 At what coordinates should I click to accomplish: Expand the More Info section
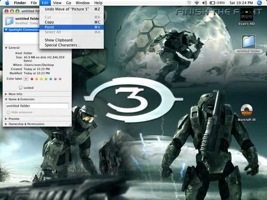point(6,94)
